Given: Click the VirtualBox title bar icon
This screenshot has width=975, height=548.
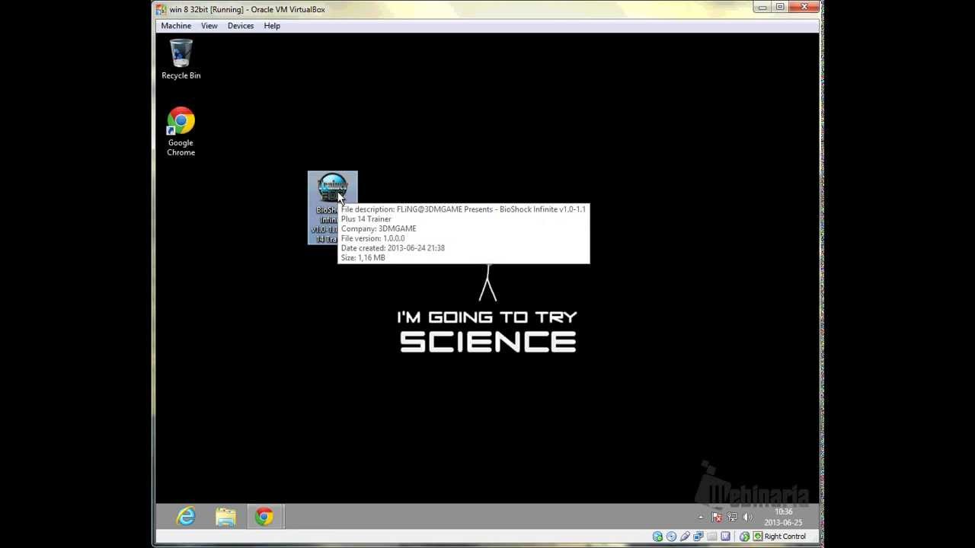Looking at the screenshot, I should tap(161, 9).
